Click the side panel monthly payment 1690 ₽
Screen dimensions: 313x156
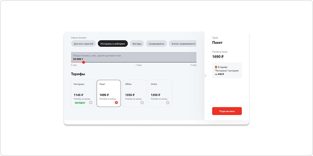pos(218,57)
